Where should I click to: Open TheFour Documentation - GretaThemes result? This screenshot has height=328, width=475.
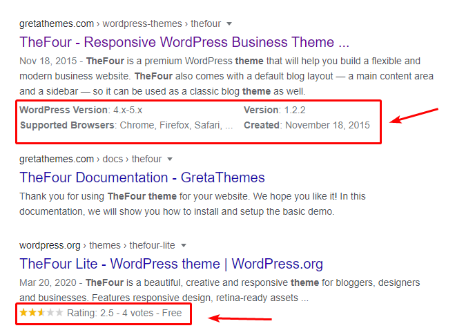point(142,177)
